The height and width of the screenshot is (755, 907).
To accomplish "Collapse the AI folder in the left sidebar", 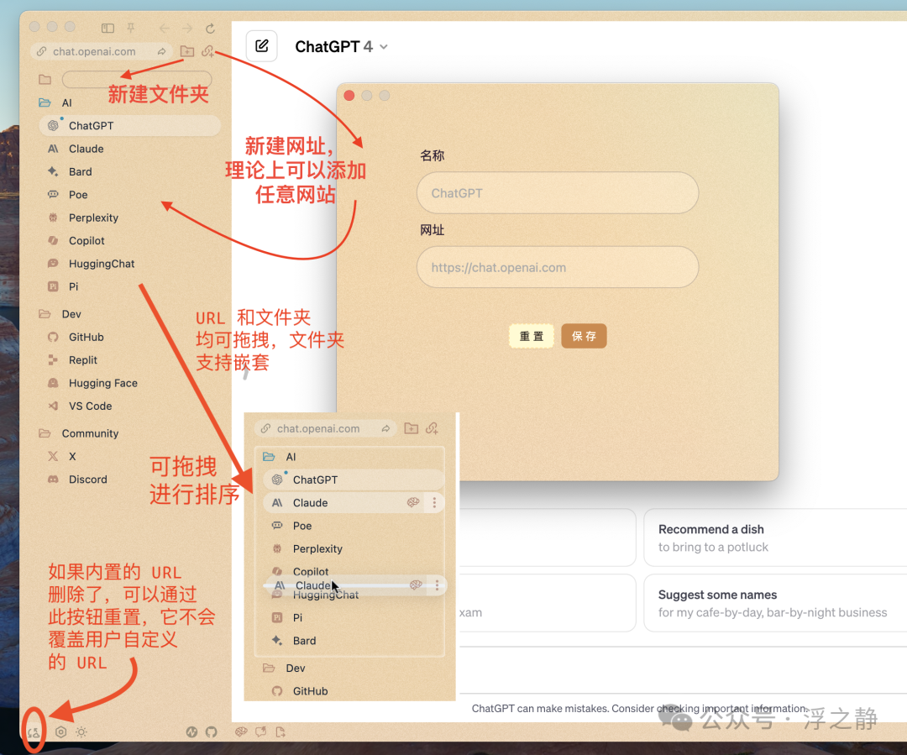I will (x=45, y=102).
